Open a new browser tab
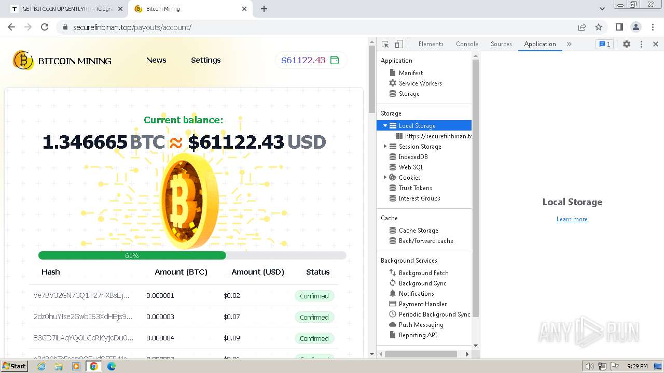Viewport: 664px width, 373px height. point(264,9)
